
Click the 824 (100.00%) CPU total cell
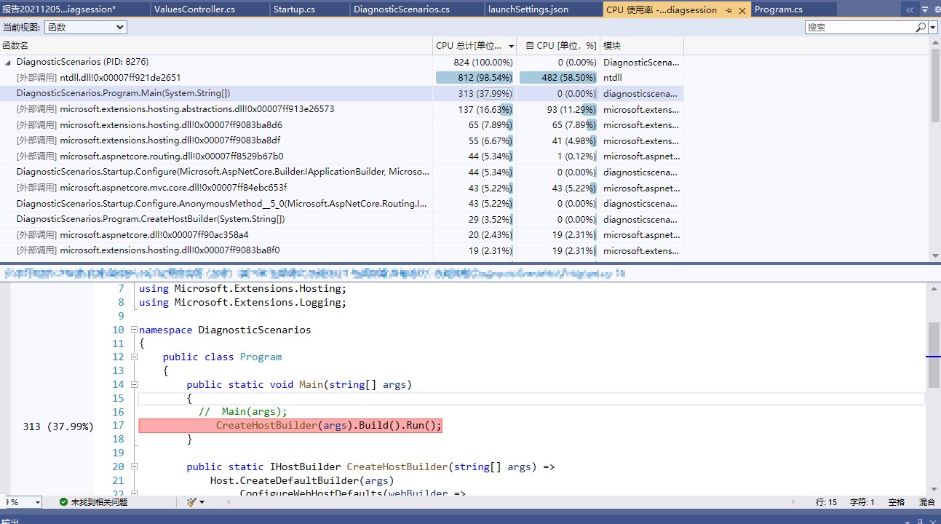475,62
